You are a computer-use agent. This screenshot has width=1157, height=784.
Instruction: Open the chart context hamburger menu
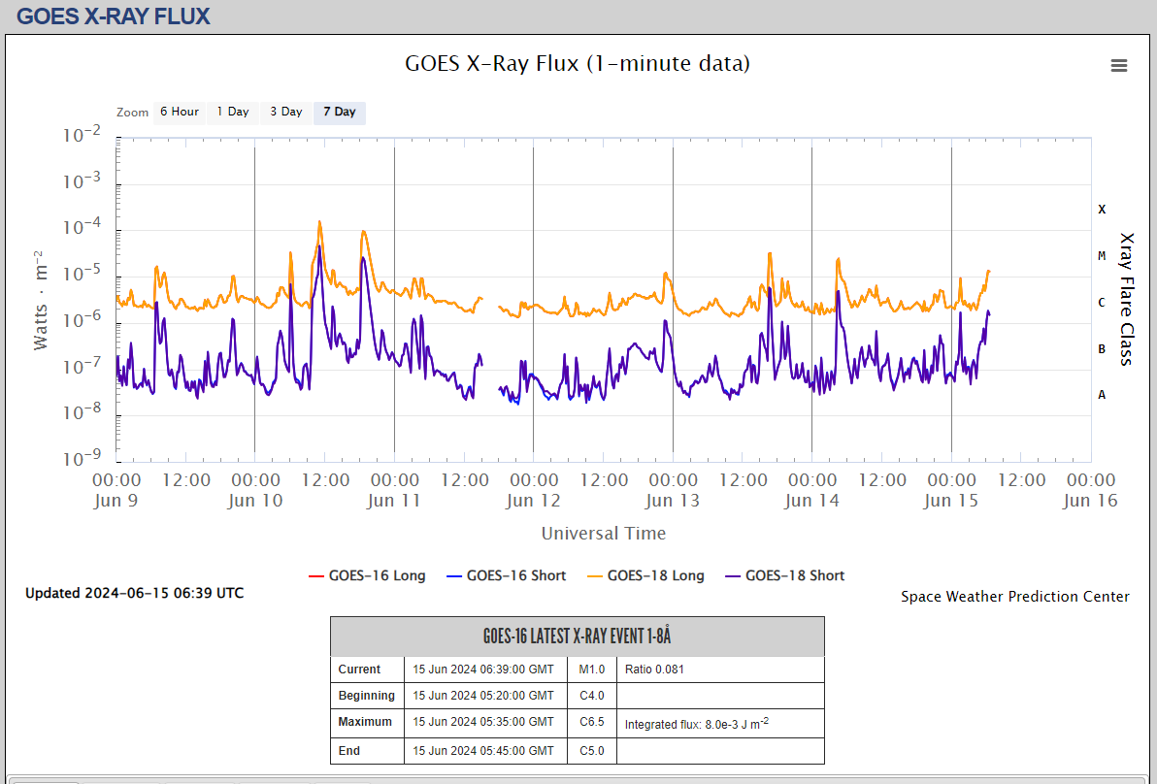pyautogui.click(x=1118, y=66)
